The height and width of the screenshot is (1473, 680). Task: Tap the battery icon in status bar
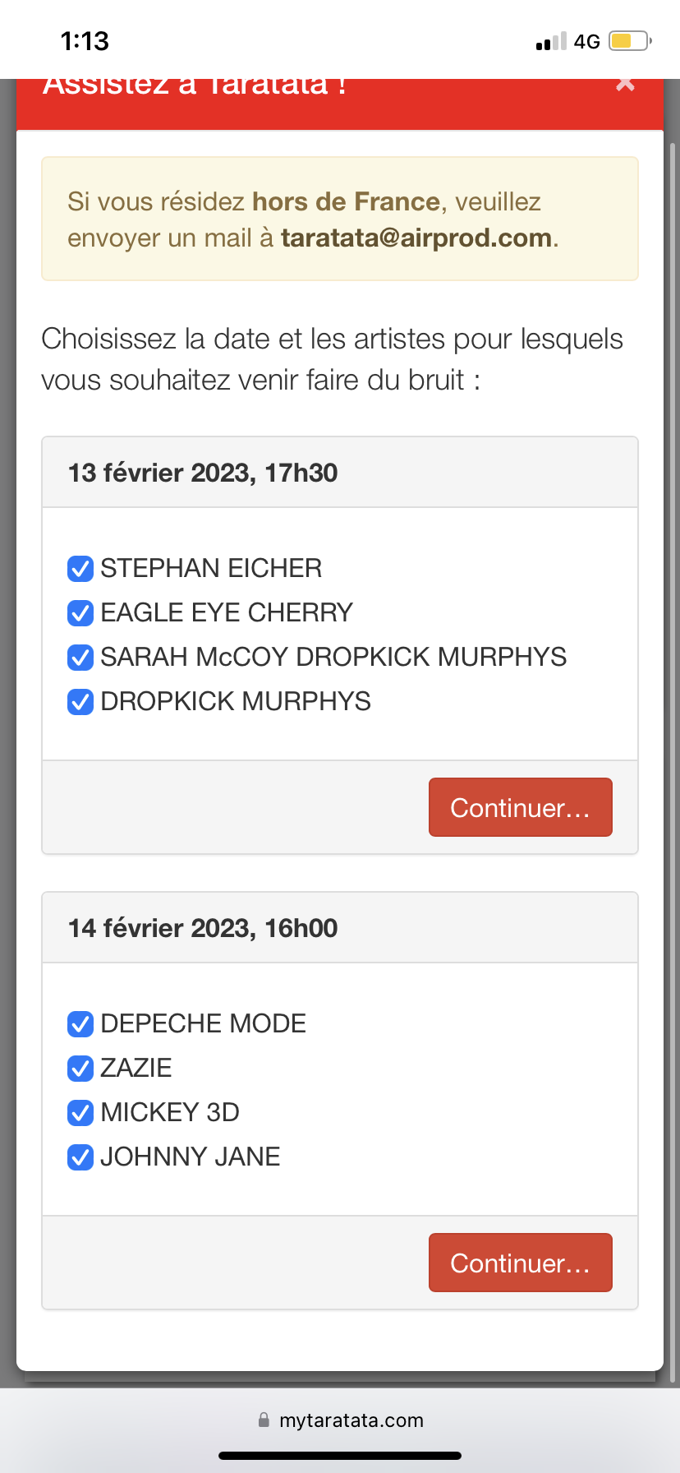(x=629, y=41)
